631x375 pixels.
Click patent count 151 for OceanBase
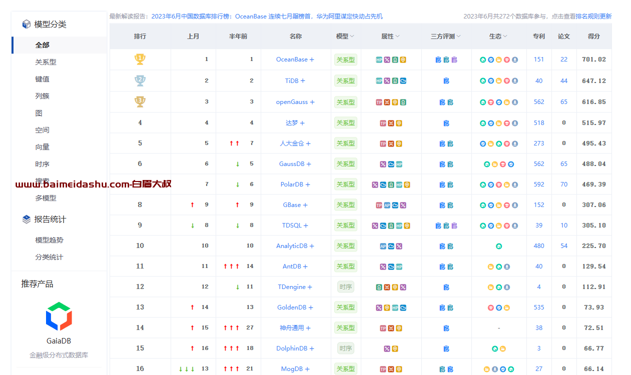pos(539,59)
